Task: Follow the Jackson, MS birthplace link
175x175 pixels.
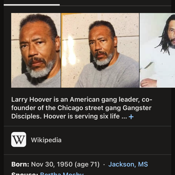Action: coord(128,164)
